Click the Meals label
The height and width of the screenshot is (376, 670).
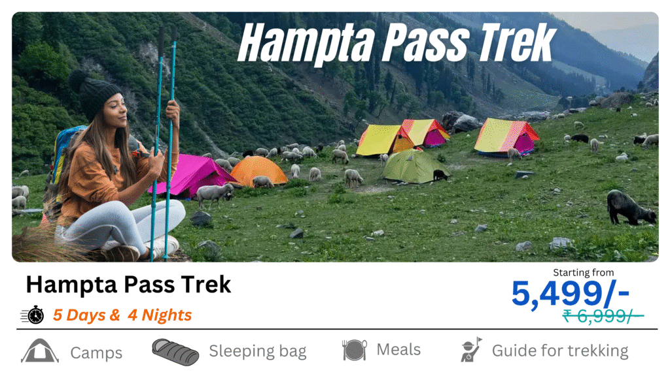(398, 350)
